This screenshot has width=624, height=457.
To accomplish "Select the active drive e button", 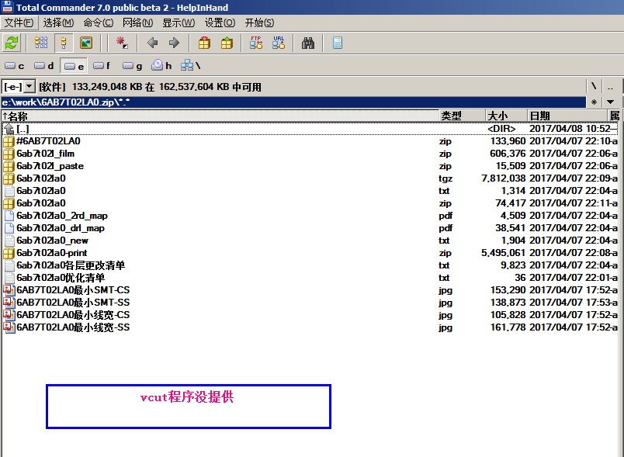I will 74,66.
